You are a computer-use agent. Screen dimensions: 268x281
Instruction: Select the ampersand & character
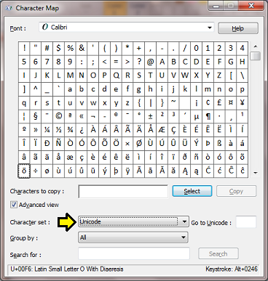(x=82, y=48)
